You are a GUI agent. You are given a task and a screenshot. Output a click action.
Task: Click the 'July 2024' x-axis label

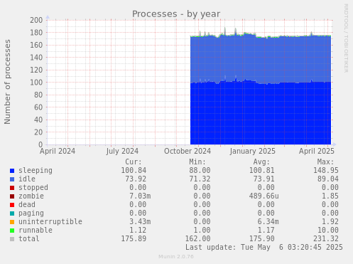(x=122, y=152)
